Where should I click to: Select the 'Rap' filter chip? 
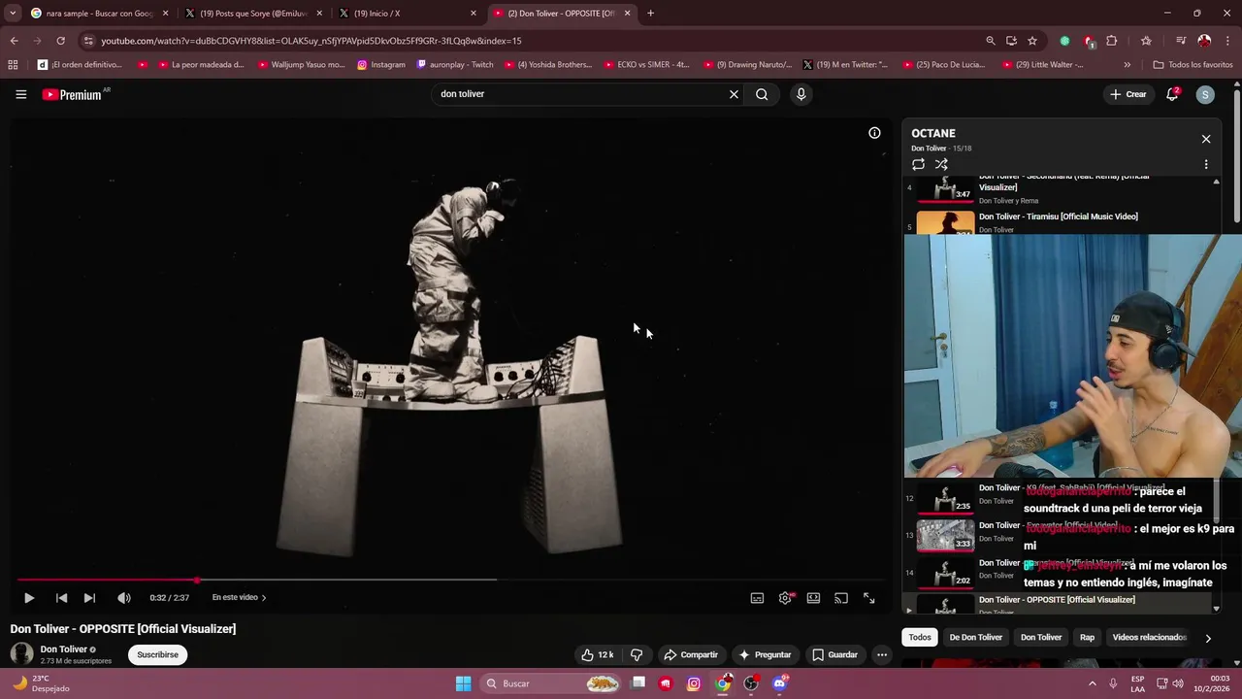pos(1087,638)
